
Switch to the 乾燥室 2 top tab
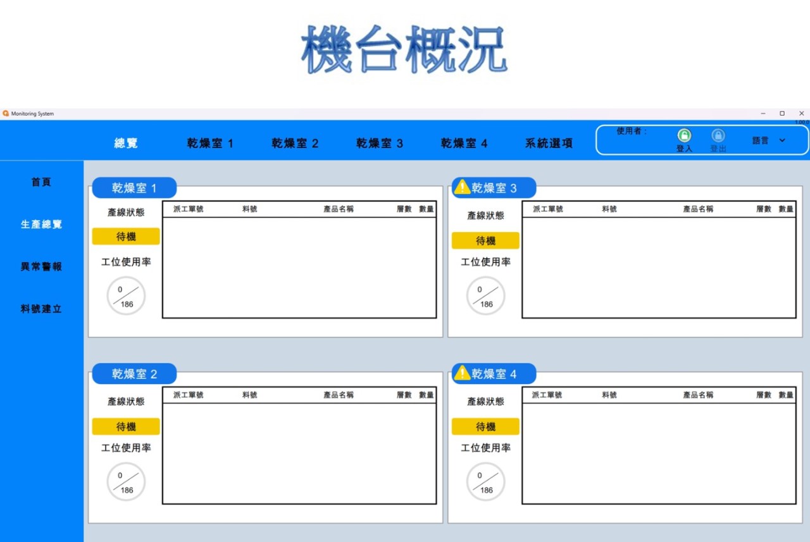point(295,144)
